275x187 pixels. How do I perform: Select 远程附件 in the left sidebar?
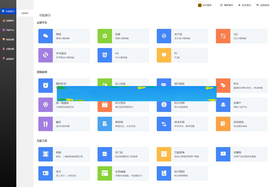click(8, 21)
